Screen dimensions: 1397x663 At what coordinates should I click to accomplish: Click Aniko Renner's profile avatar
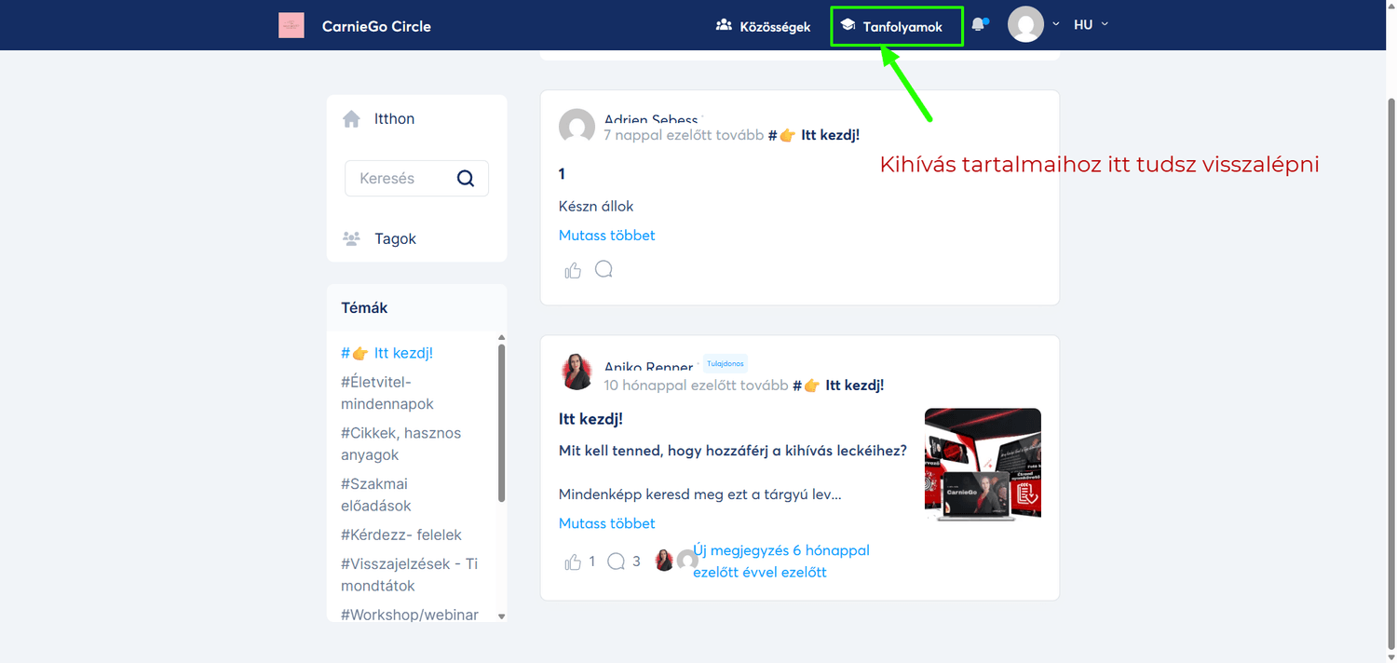[577, 372]
